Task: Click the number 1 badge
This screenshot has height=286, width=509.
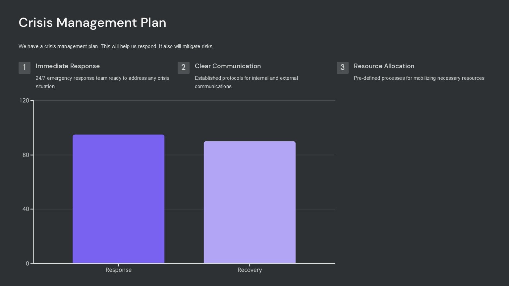Action: pyautogui.click(x=24, y=68)
